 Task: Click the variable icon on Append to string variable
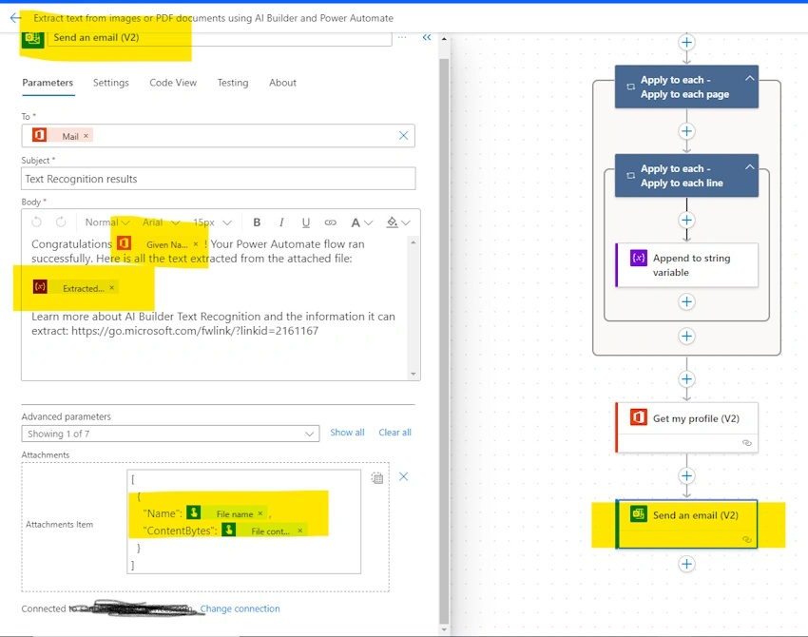pyautogui.click(x=639, y=257)
